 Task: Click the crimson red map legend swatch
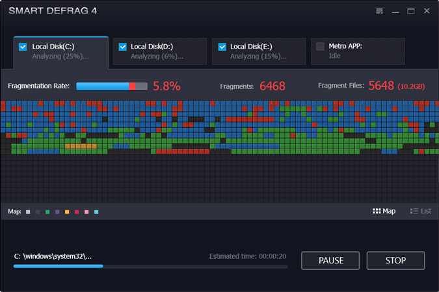77,212
